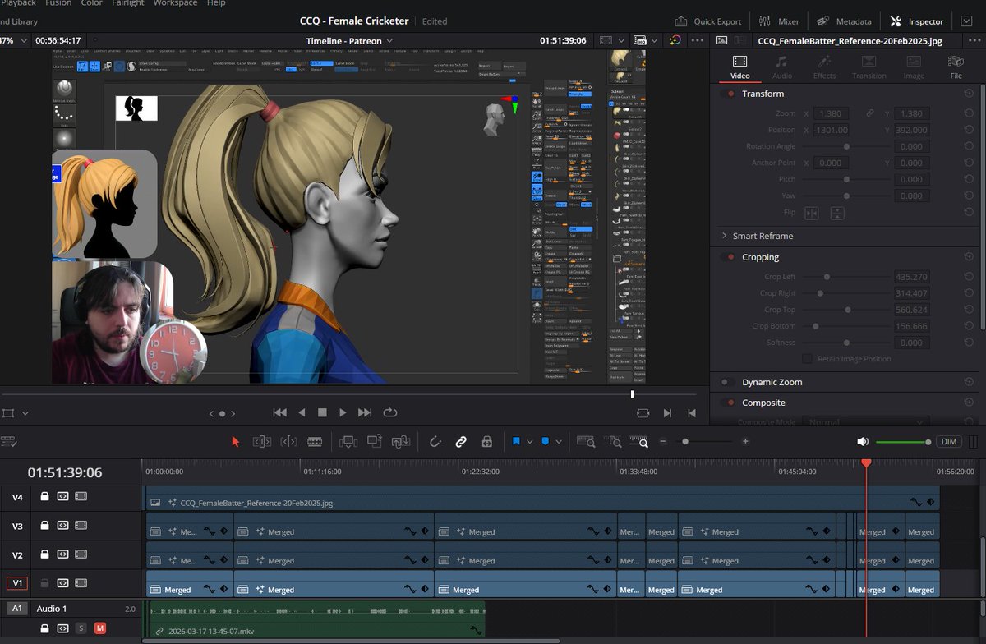
Task: Expand the Smart Reframe section
Action: 724,236
